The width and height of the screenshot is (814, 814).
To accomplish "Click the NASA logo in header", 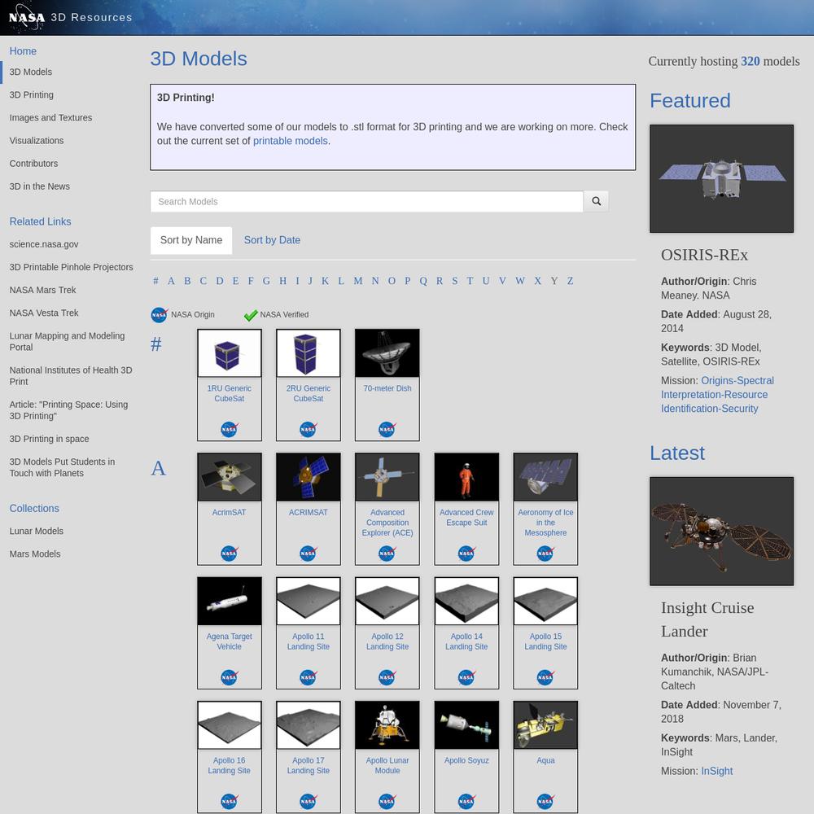I will point(27,17).
